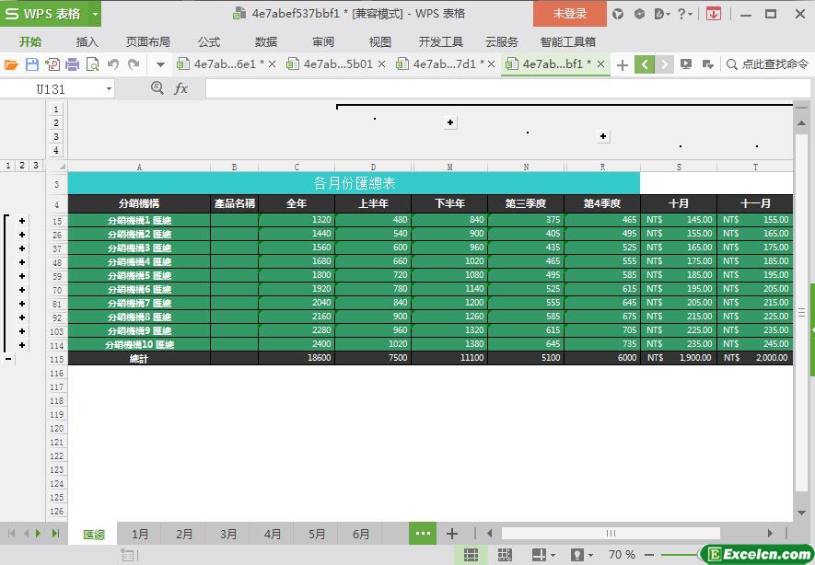Image resolution: width=815 pixels, height=565 pixels.
Task: Click the fx insert function icon
Action: coord(181,88)
